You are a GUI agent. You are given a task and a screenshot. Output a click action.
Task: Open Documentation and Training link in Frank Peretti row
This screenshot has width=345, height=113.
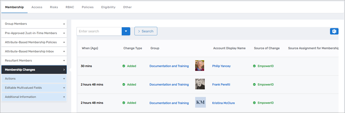click(x=169, y=85)
